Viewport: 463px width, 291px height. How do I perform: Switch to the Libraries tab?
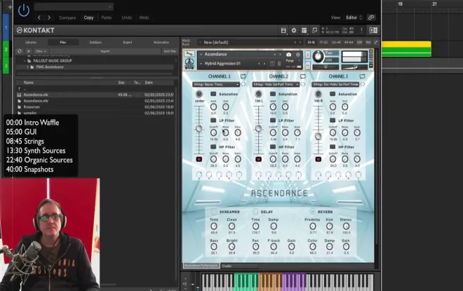[31, 43]
